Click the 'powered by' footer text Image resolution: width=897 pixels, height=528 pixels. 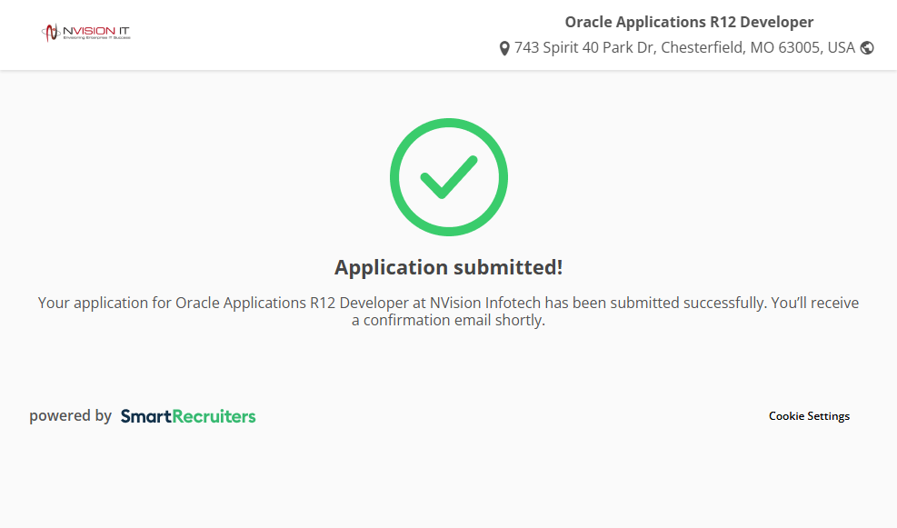pyautogui.click(x=70, y=416)
